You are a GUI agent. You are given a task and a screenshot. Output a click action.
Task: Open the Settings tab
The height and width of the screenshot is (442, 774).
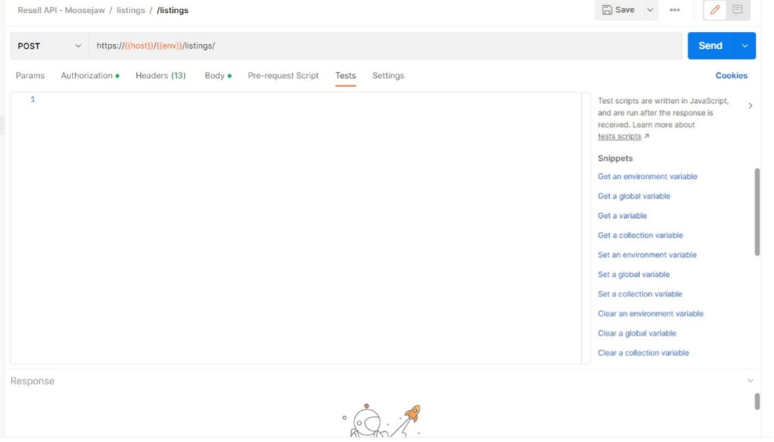(388, 76)
